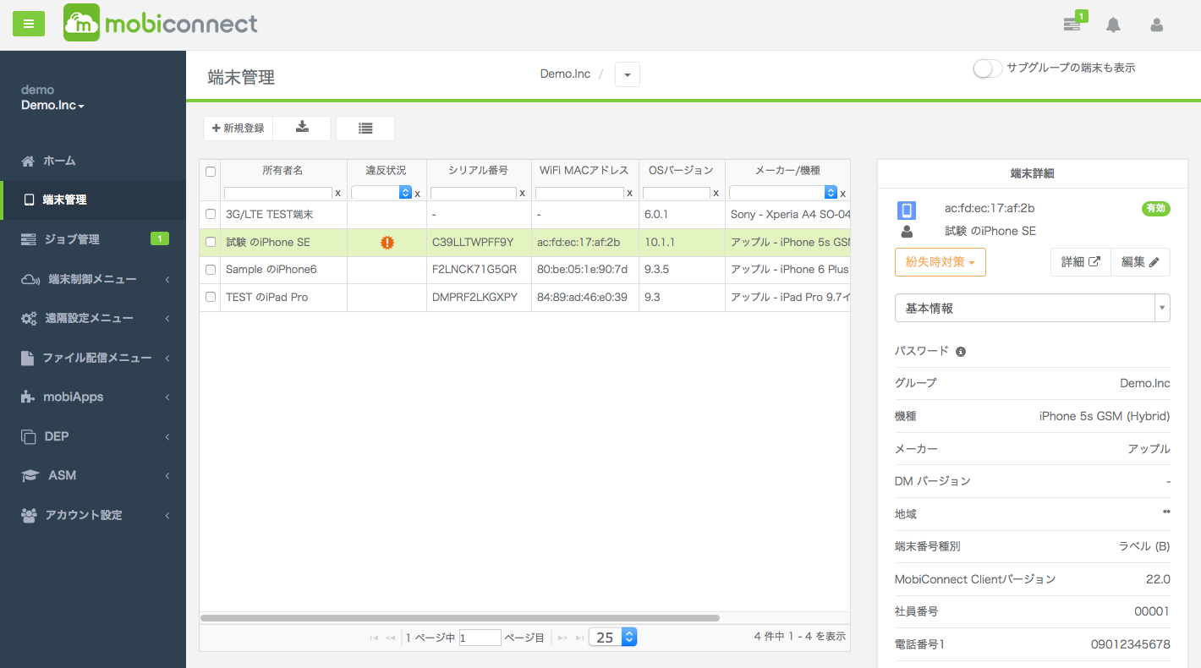
Task: Check the Sample のiPhone6 row checkbox
Action: tap(211, 270)
